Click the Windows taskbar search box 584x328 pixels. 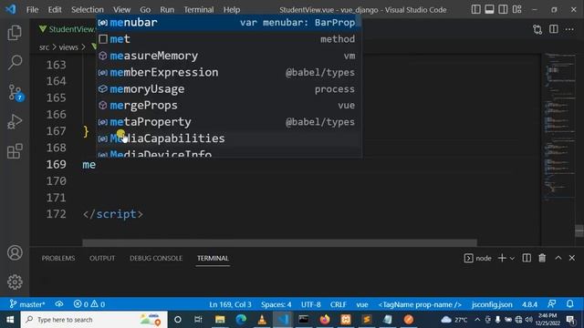pyautogui.click(x=94, y=320)
